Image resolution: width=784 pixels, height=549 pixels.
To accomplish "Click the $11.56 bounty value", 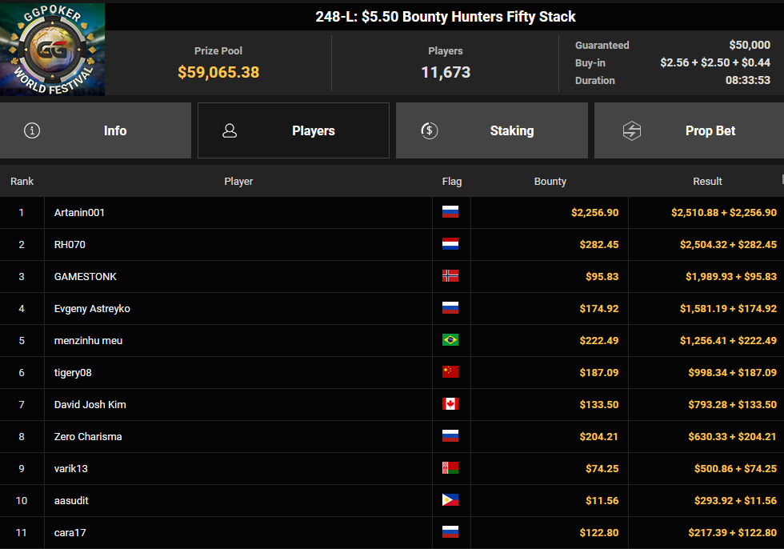I will click(602, 500).
